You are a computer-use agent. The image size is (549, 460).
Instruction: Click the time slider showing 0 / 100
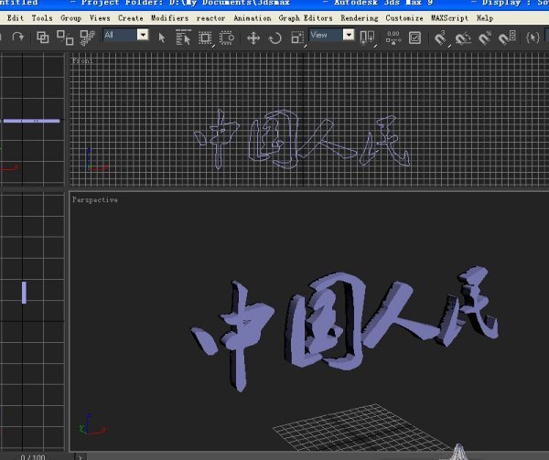point(33,455)
